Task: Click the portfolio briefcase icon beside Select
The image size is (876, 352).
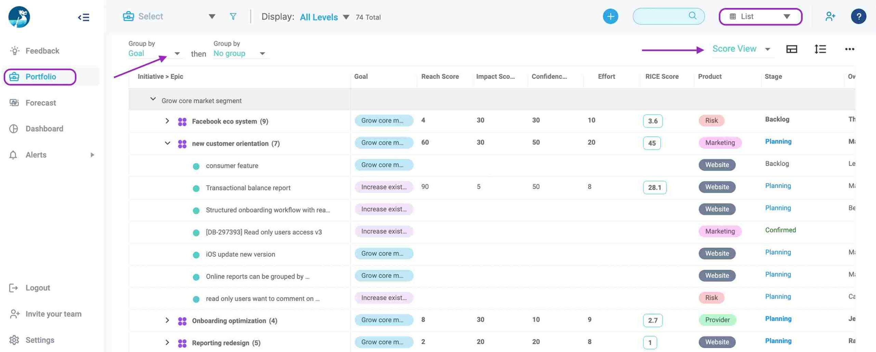Action: pos(128,16)
